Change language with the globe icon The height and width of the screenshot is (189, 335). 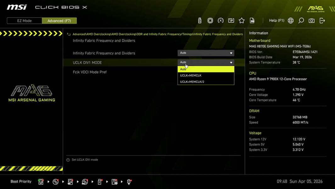point(290,20)
